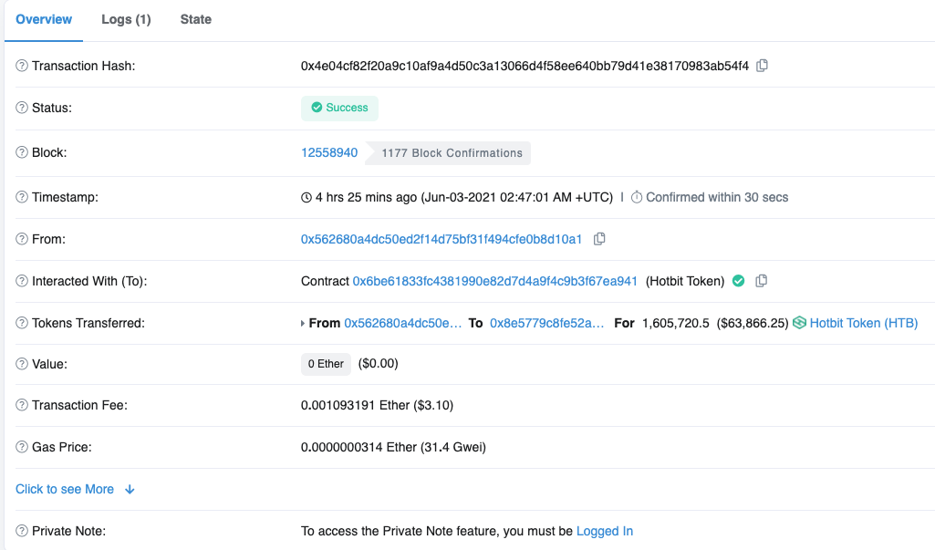Open block 12558940 link
Viewport: 935px width, 550px height.
[329, 152]
